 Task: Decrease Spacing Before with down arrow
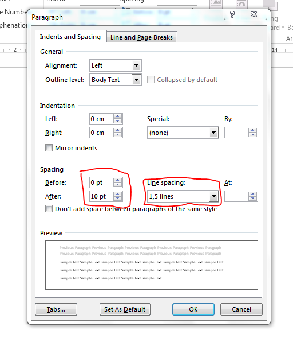(118, 185)
